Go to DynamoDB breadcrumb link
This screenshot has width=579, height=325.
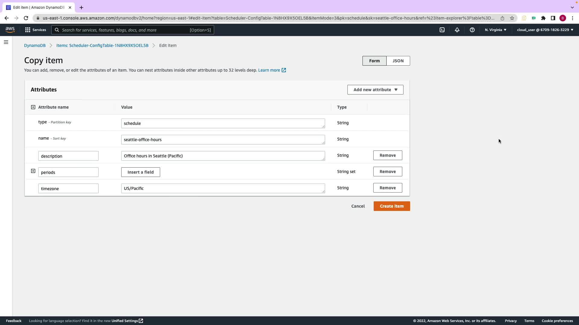click(x=35, y=45)
